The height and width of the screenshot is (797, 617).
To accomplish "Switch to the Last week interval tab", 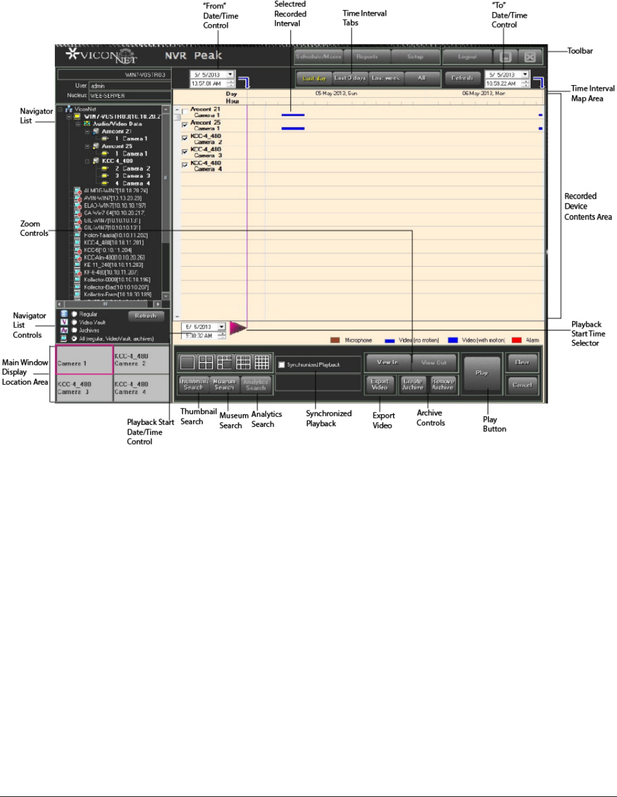I will [386, 78].
